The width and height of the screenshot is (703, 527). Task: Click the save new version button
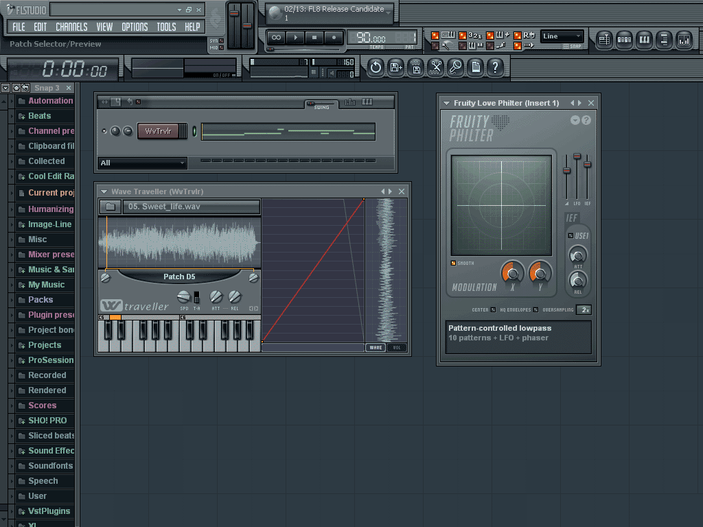pyautogui.click(x=395, y=68)
